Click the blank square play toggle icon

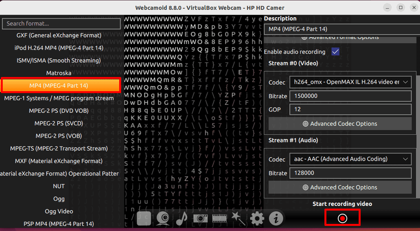(x=144, y=218)
